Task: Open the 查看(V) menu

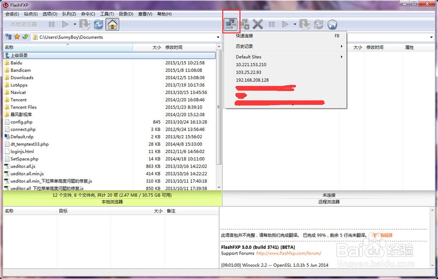Action: (x=145, y=14)
